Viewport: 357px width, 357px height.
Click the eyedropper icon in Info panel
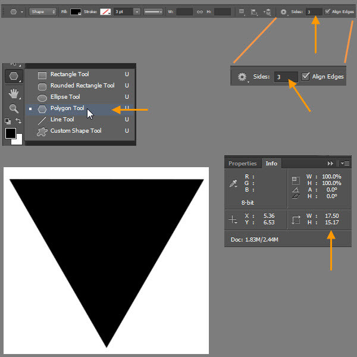coord(234,184)
